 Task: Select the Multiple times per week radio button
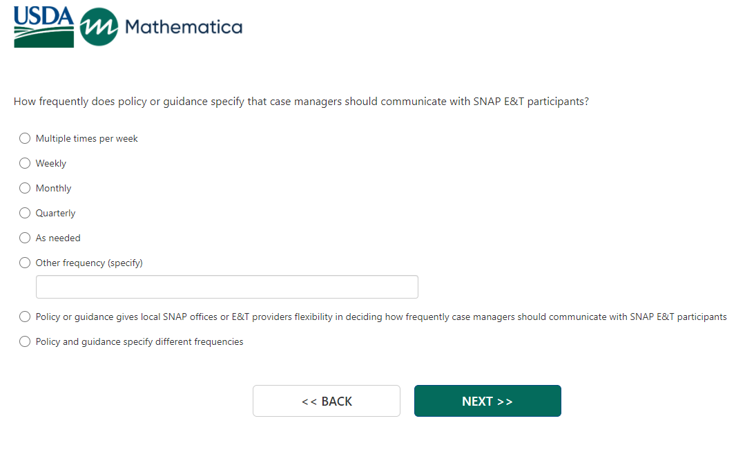[25, 138]
